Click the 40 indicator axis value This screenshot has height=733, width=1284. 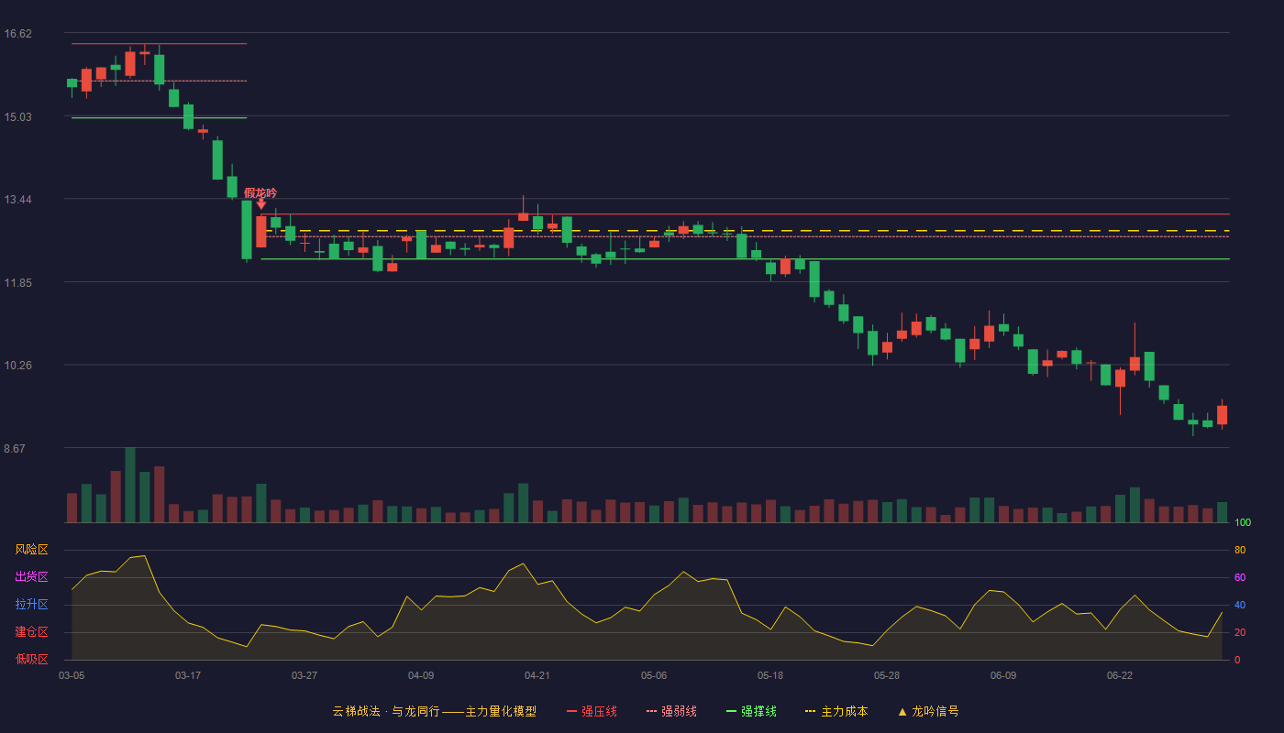(x=1240, y=605)
